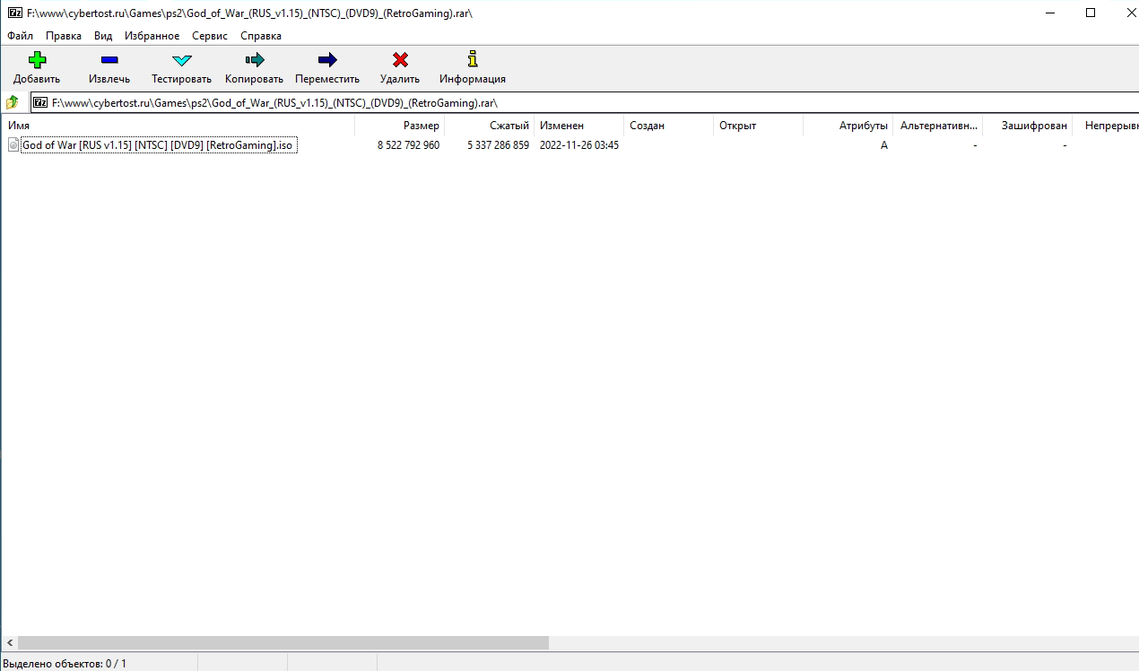The width and height of the screenshot is (1139, 671).
Task: Click the Переместить blue arrow icon
Action: coord(327,60)
